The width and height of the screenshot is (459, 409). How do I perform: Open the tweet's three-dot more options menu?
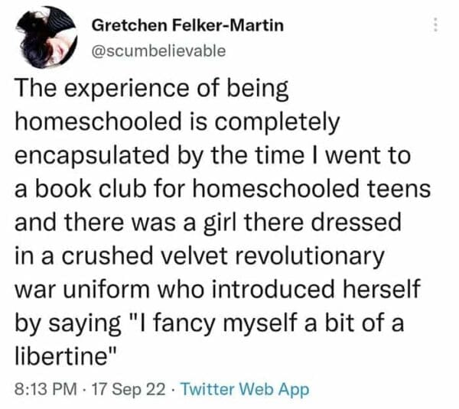coord(436,25)
